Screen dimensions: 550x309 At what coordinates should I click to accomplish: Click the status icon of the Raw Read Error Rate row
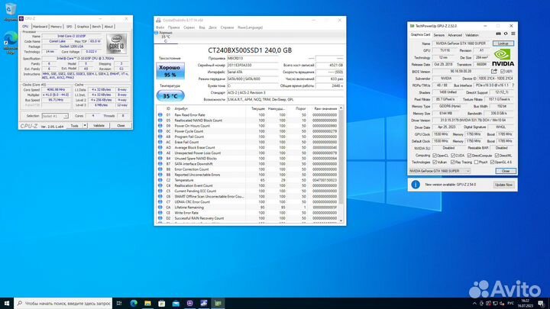pos(160,115)
